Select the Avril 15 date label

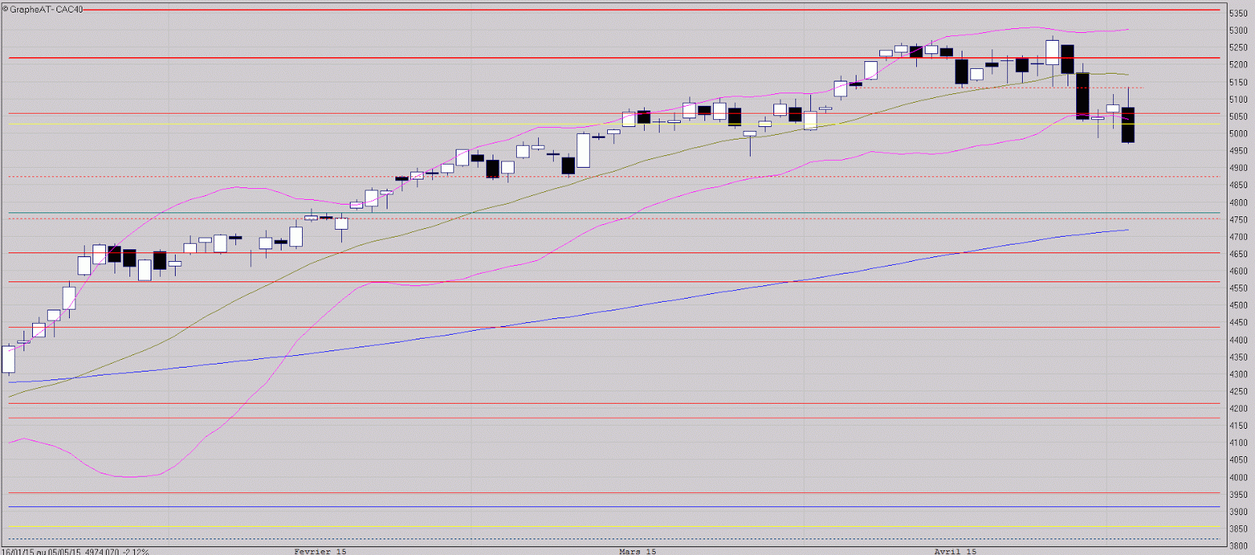[x=955, y=551]
